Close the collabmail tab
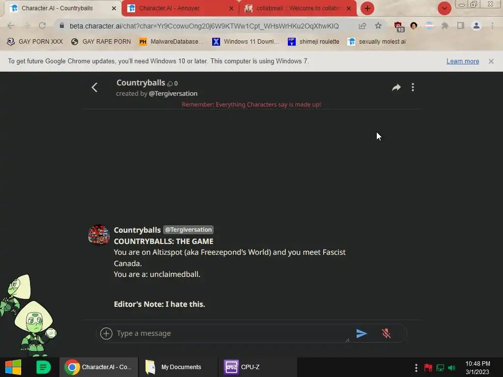This screenshot has width=503, height=377. pos(349,9)
